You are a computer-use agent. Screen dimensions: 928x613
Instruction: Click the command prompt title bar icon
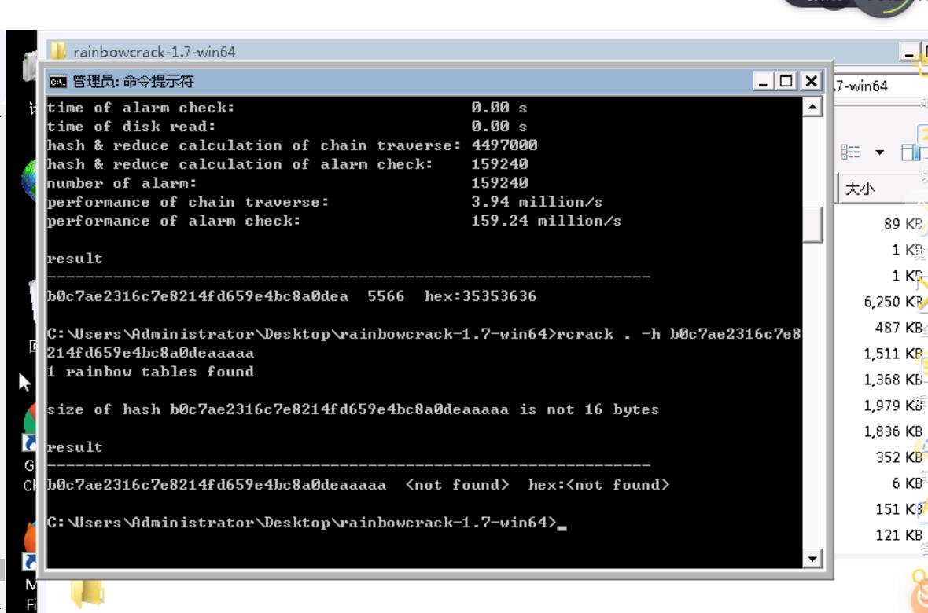[58, 81]
